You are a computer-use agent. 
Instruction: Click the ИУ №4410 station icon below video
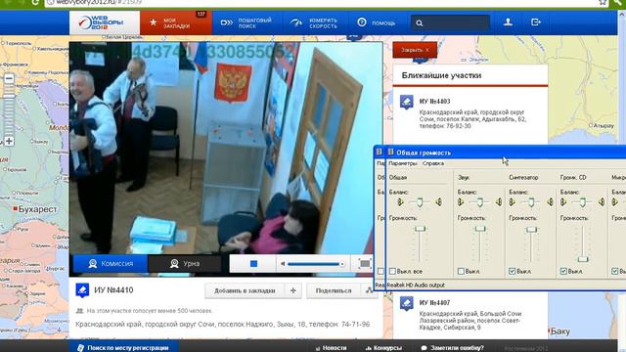[x=82, y=290]
